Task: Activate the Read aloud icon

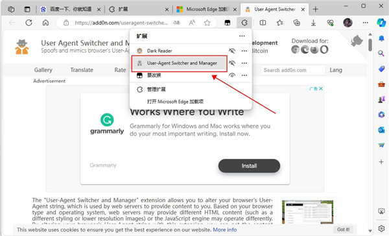Action: point(192,23)
